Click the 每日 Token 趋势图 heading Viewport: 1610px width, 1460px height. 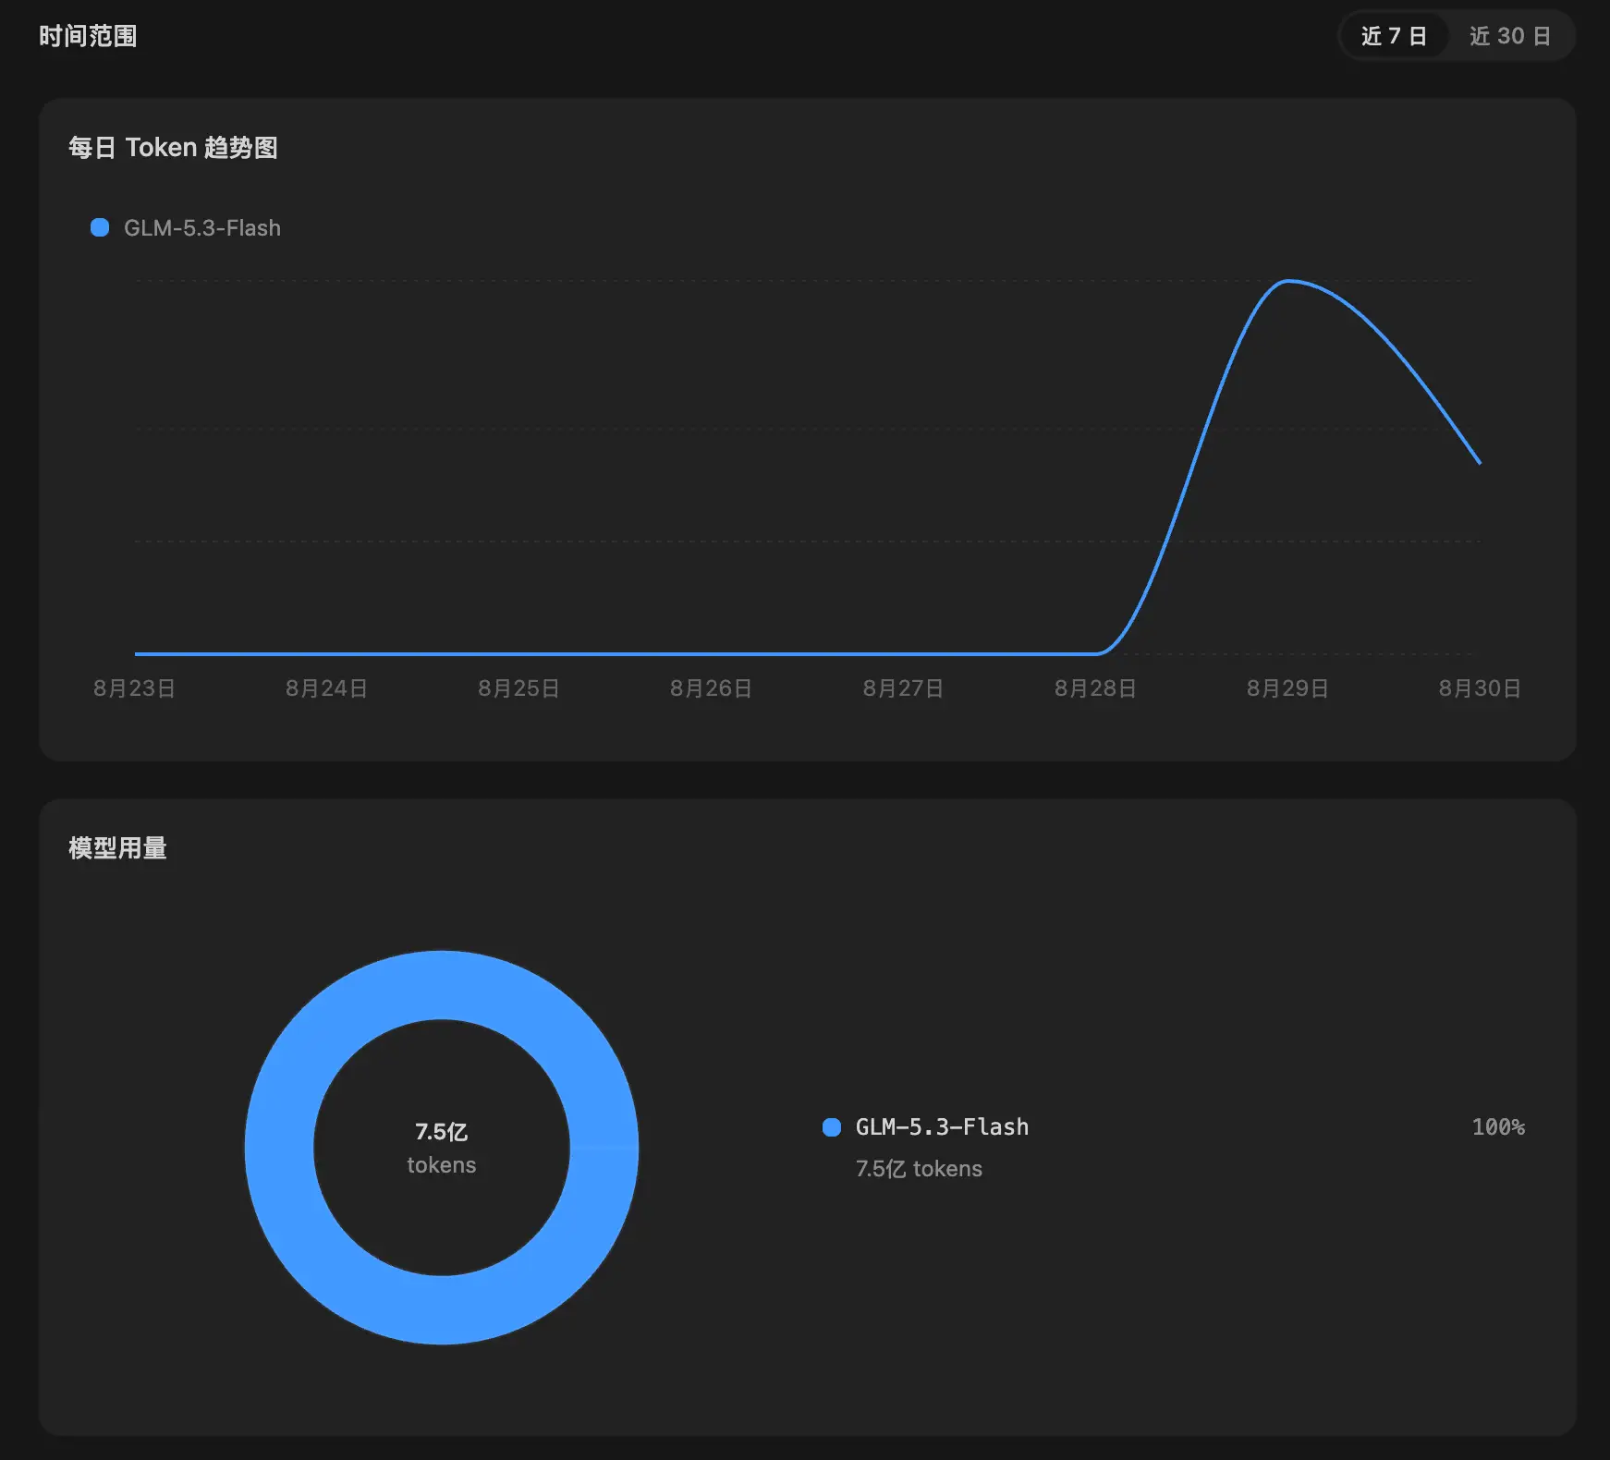coord(173,148)
